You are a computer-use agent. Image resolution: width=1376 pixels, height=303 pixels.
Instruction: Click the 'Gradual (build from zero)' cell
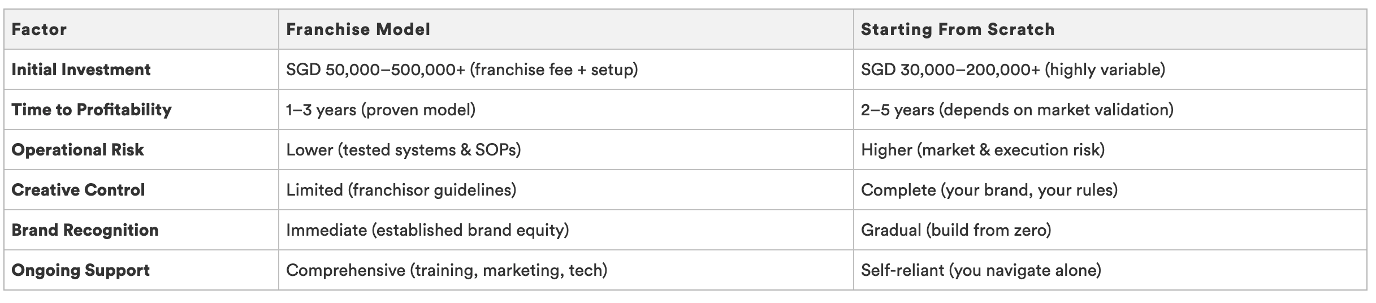click(955, 230)
